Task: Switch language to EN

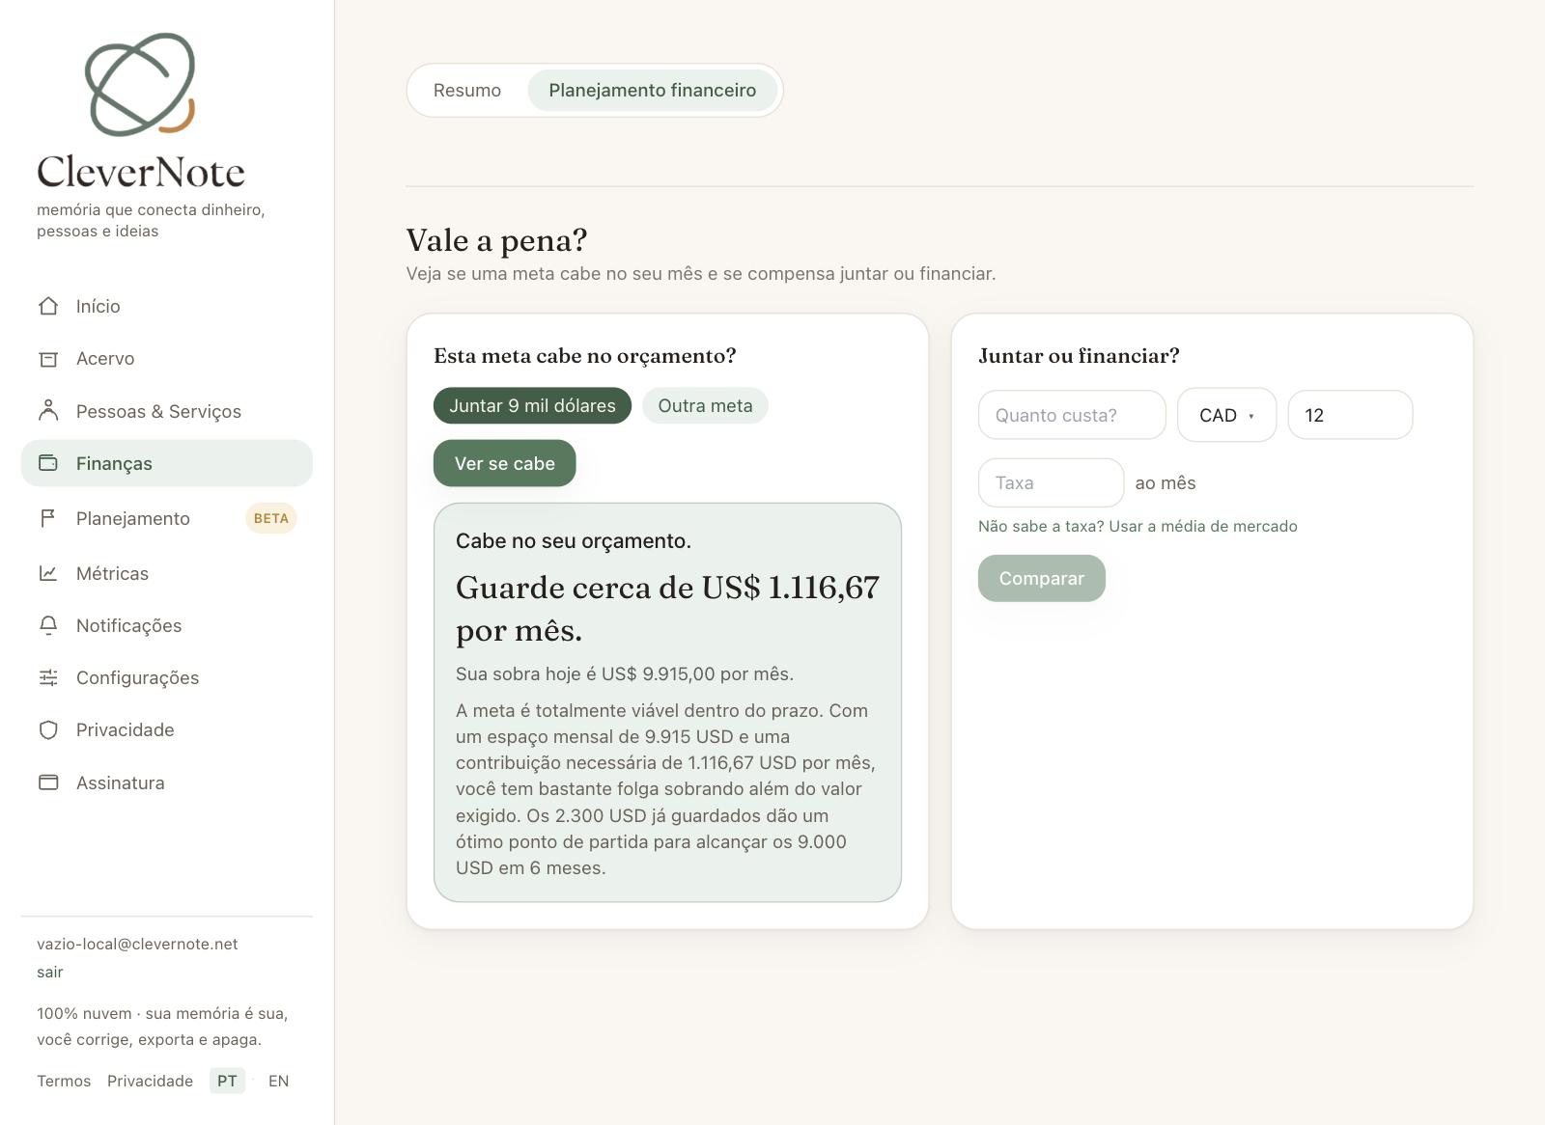Action: point(278,1081)
